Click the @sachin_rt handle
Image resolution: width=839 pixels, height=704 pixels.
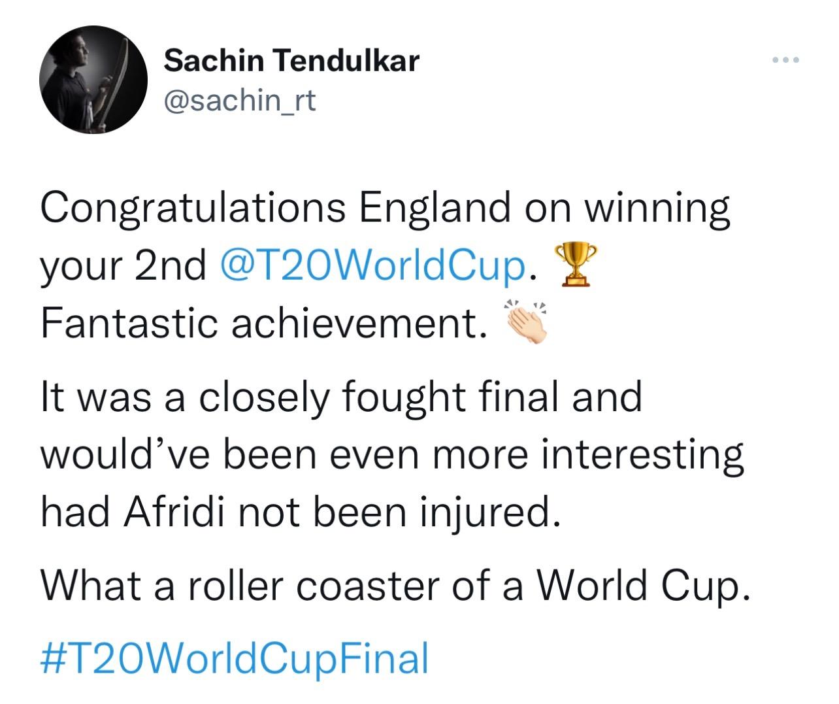[240, 101]
